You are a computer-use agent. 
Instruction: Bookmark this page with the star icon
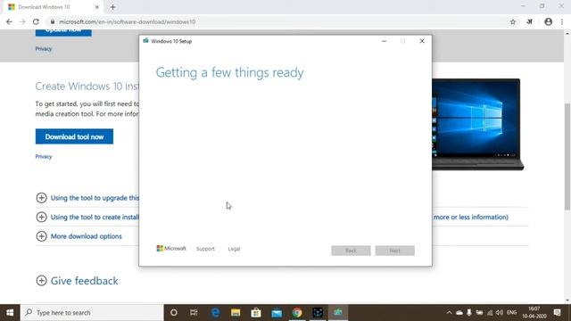[x=513, y=21]
